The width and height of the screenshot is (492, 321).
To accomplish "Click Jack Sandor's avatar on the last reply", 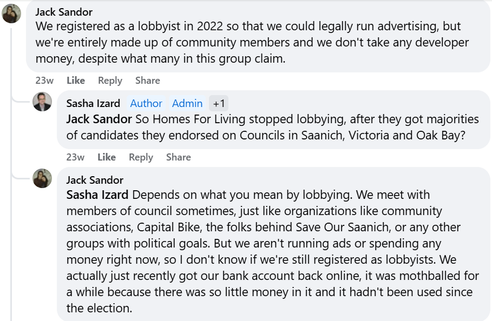I will pos(42,178).
